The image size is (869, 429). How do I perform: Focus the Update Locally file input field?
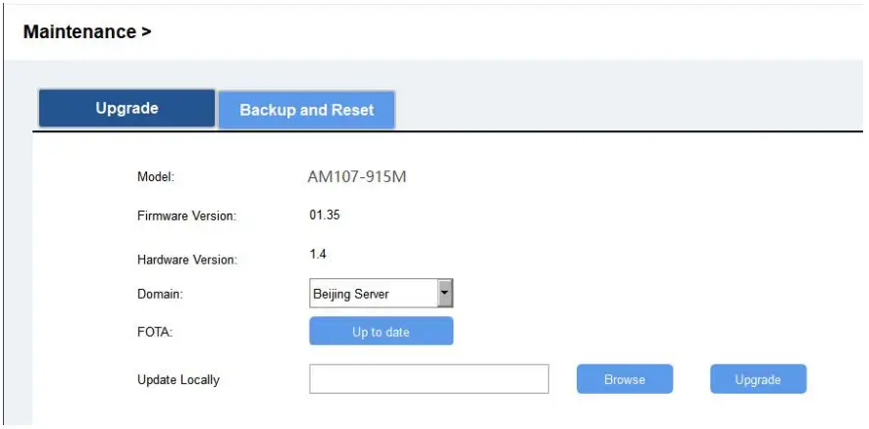click(429, 379)
